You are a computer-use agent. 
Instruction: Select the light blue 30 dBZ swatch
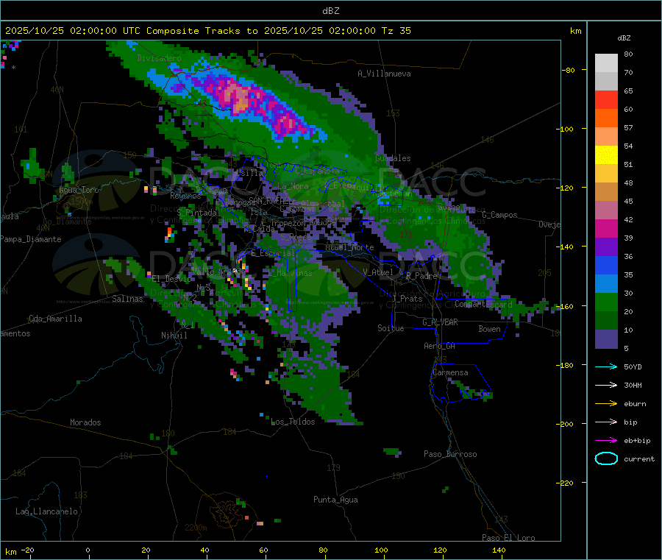tap(606, 284)
